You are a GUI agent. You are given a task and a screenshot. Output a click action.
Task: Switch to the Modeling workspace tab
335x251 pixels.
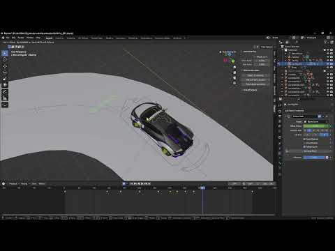tap(59, 38)
